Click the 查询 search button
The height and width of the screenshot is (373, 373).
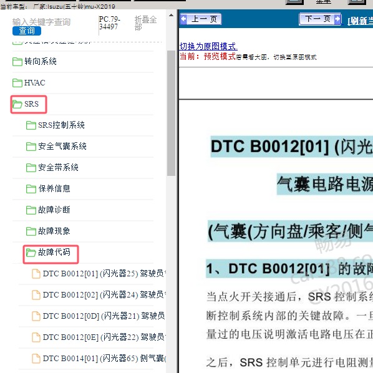pyautogui.click(x=27, y=31)
